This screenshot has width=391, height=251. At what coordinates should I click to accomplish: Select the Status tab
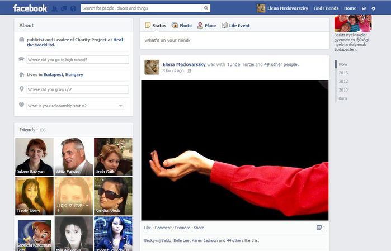tap(156, 25)
